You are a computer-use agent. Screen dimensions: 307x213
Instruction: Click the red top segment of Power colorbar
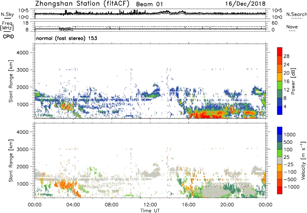point(280,52)
